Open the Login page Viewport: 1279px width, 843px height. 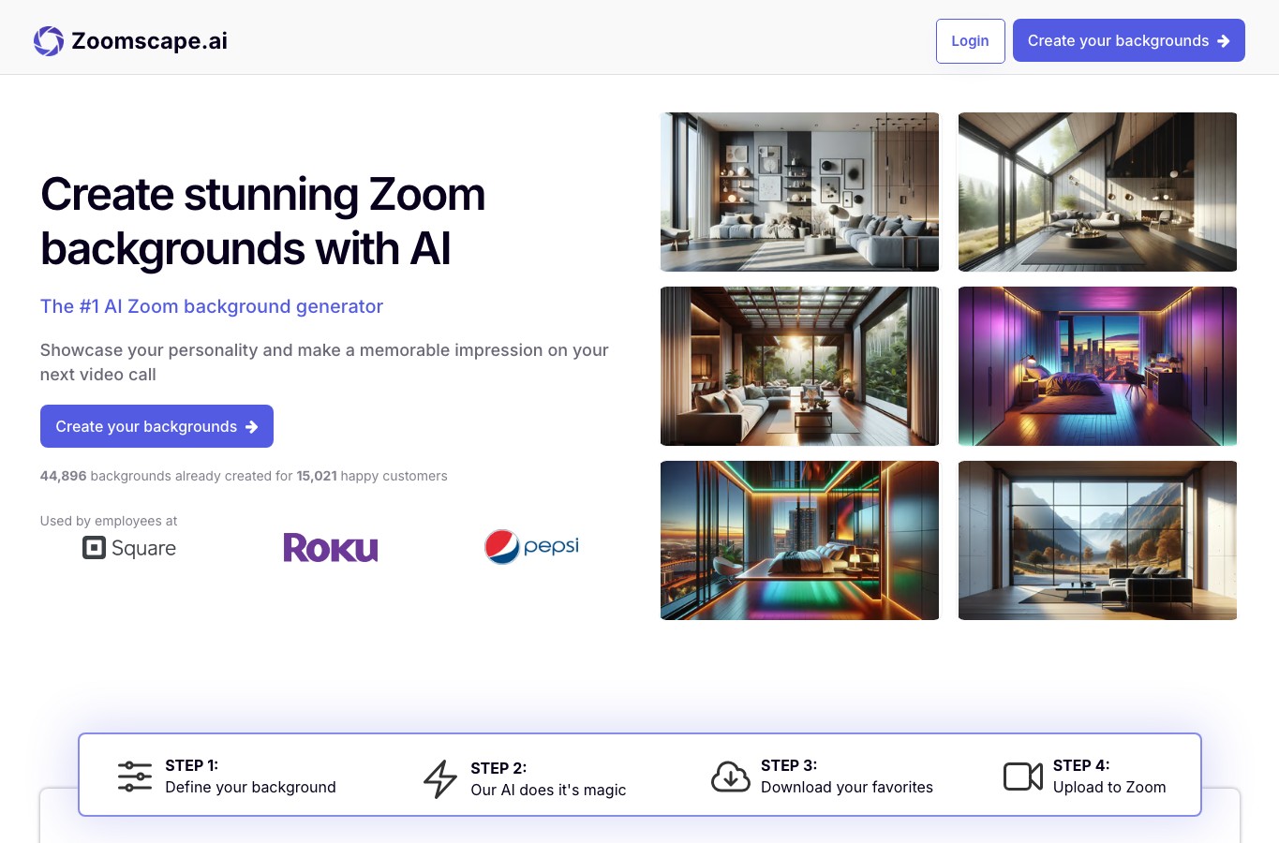pyautogui.click(x=970, y=41)
